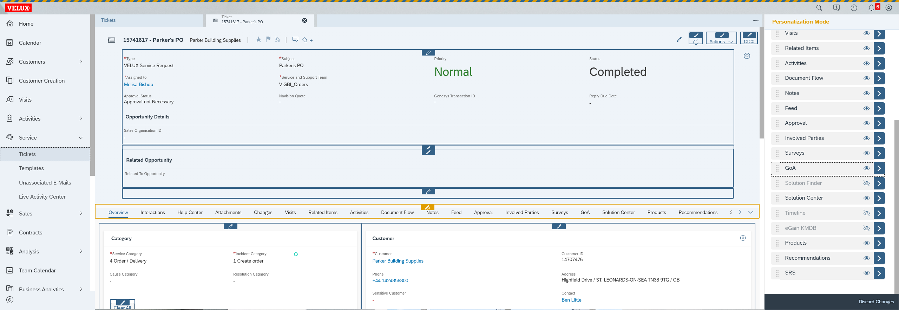Hide the GoA section via eye icon
899x310 pixels.
tap(866, 168)
